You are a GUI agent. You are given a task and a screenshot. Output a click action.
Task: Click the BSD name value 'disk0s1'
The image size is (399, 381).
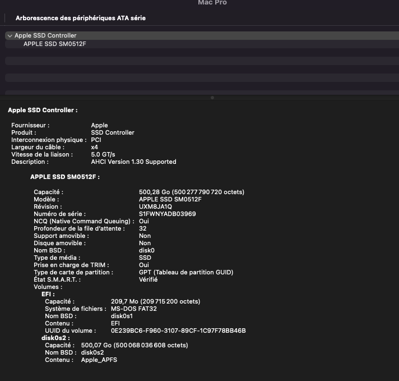coord(122,316)
